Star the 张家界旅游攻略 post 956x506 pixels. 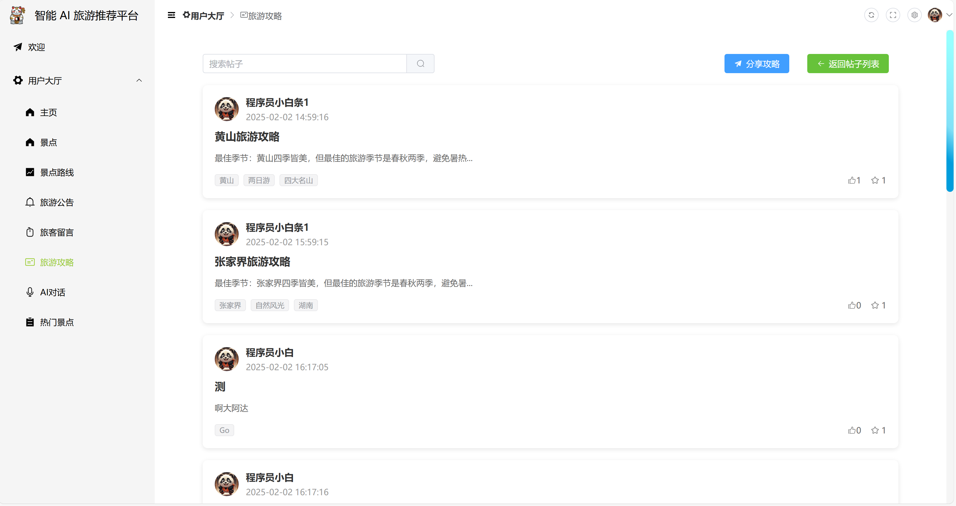pyautogui.click(x=878, y=305)
